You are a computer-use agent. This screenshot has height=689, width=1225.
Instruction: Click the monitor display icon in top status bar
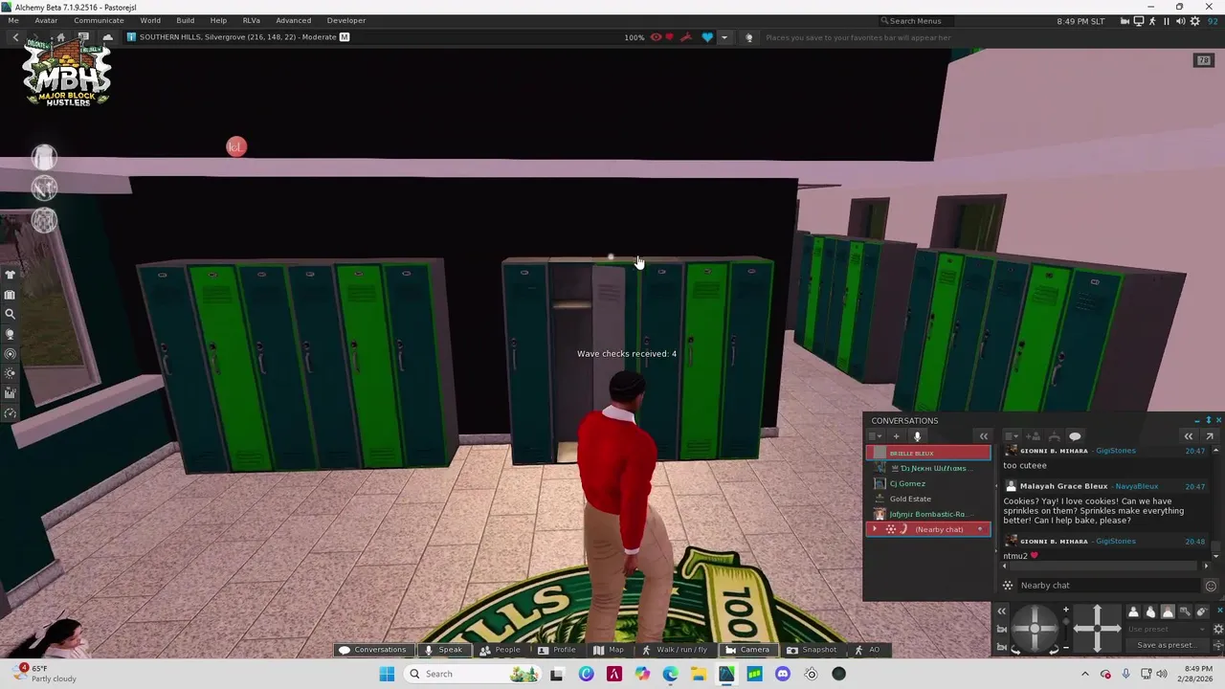[1139, 21]
